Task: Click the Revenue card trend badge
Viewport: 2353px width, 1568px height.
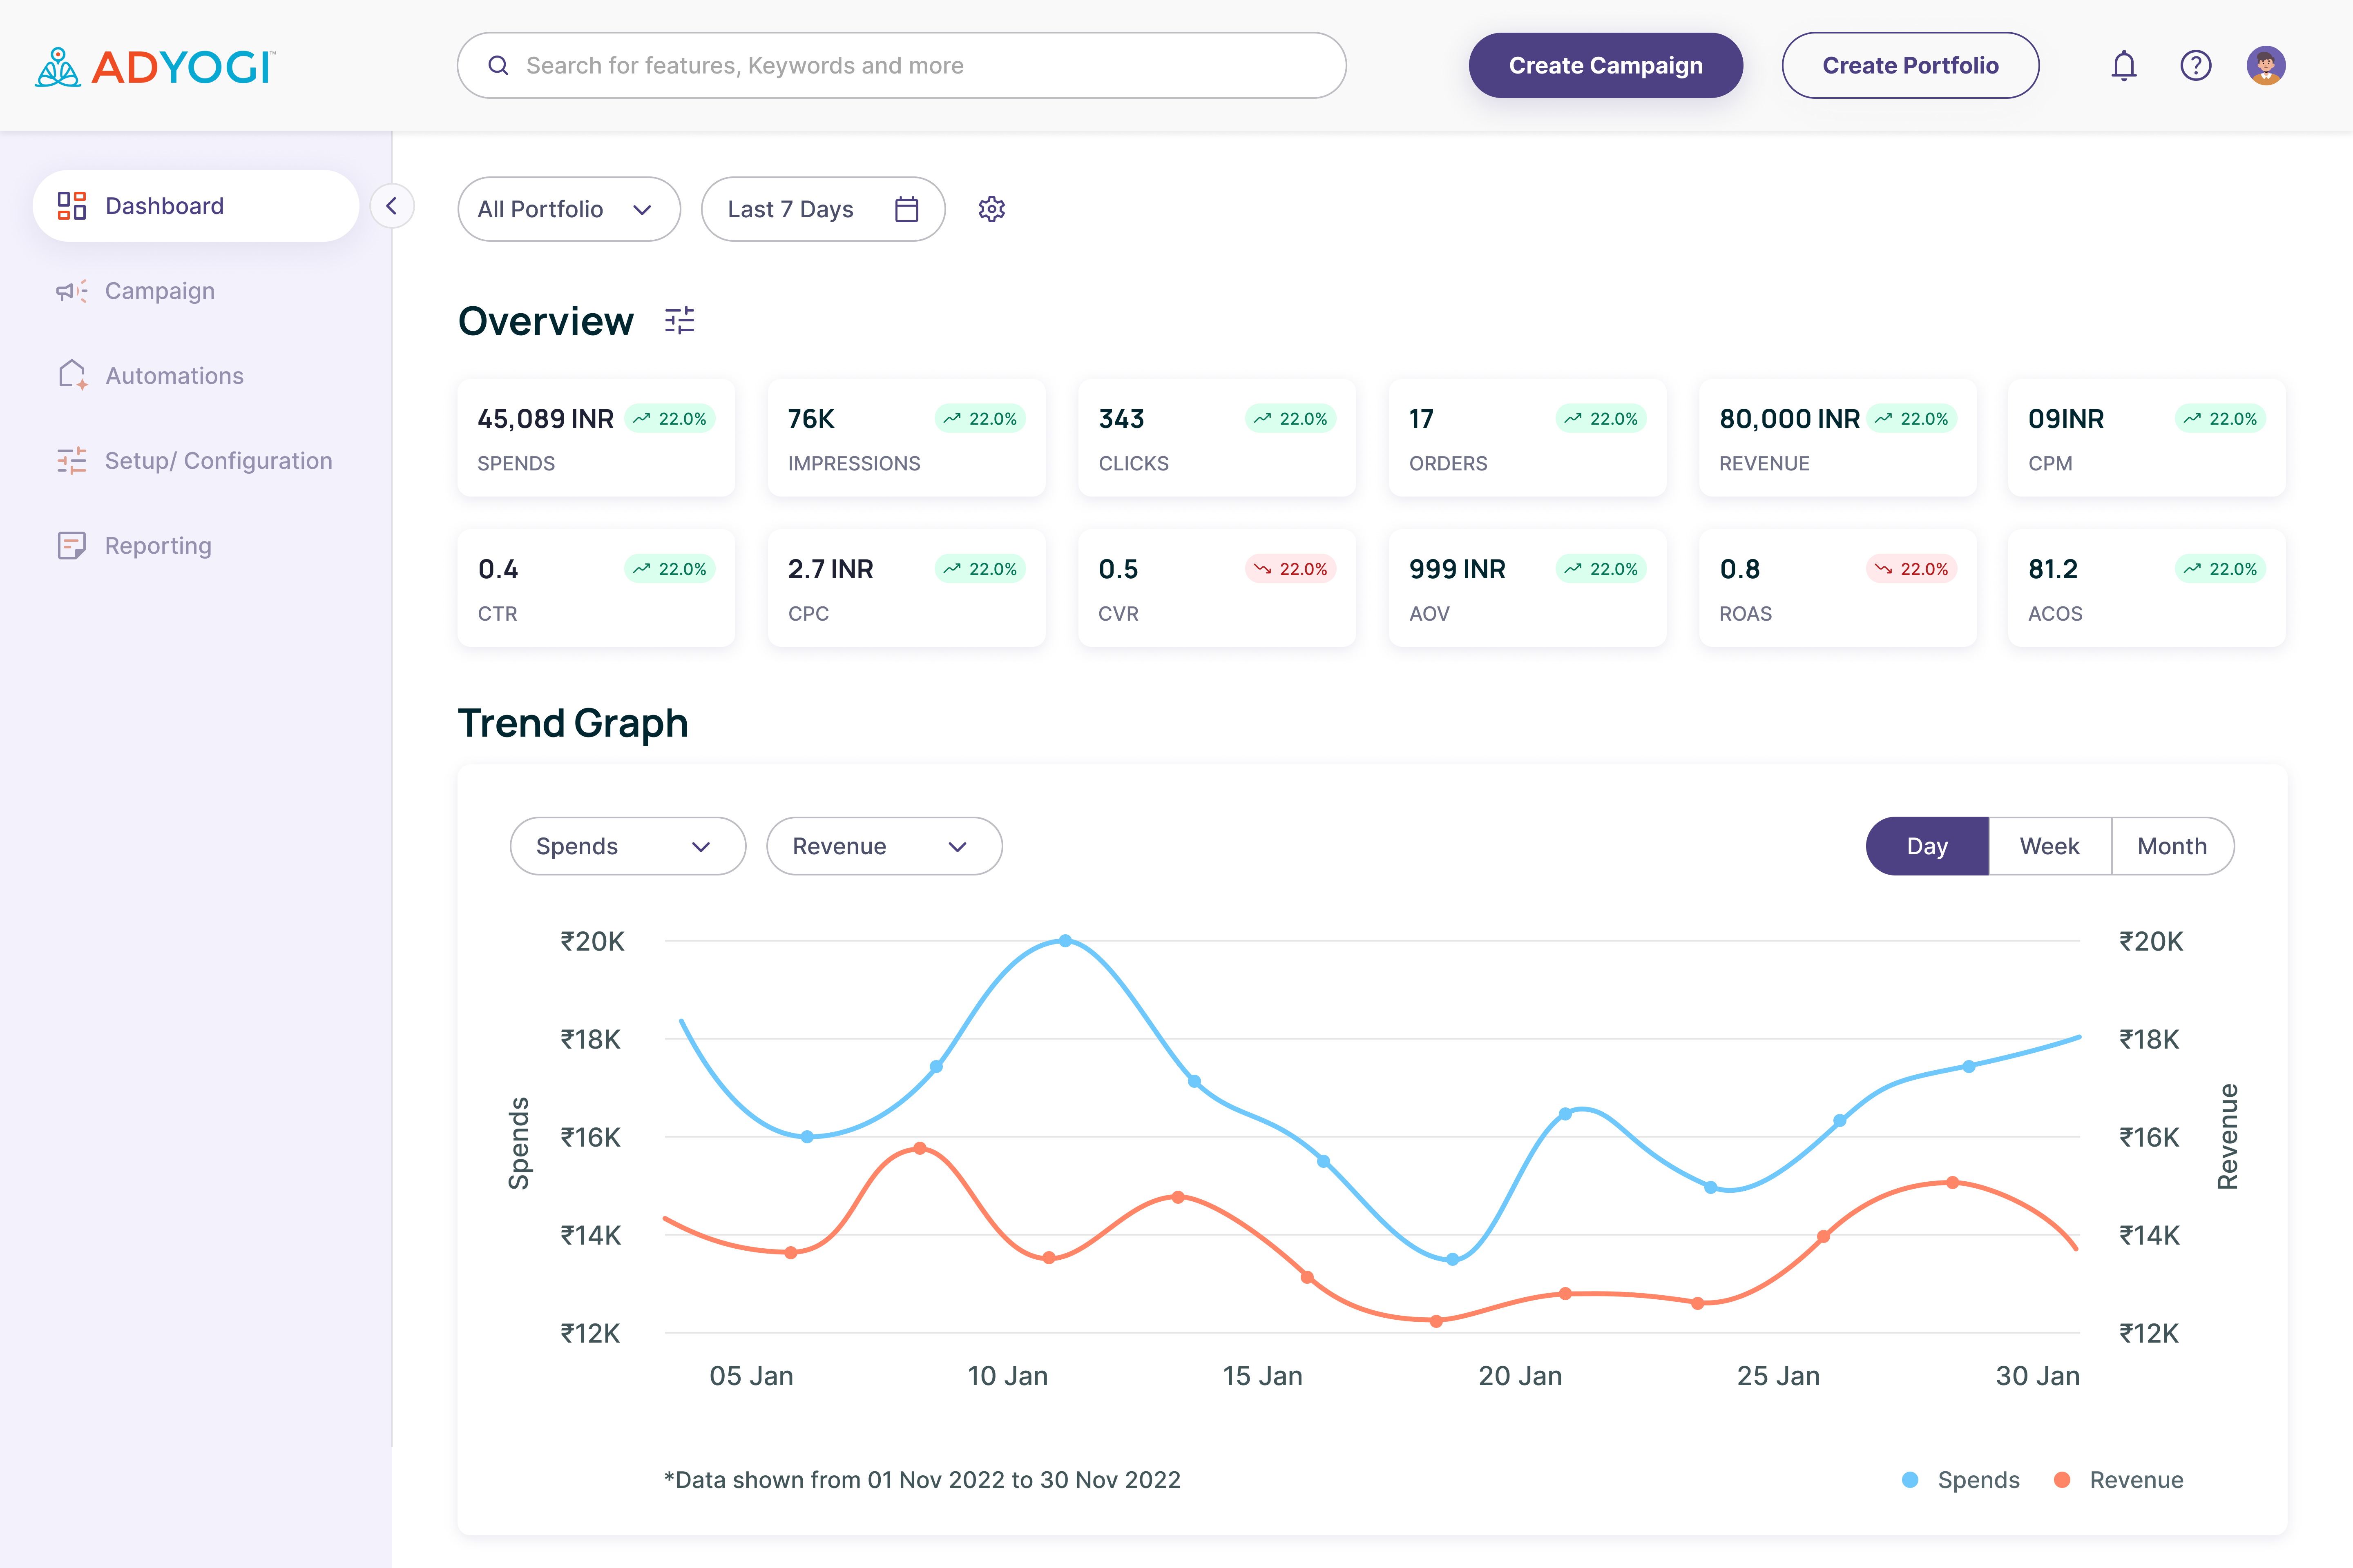Action: pos(1911,419)
